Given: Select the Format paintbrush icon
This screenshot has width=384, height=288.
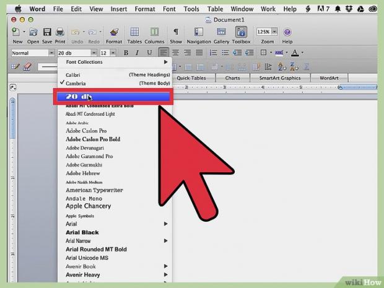Looking at the screenshot, I should (114, 32).
